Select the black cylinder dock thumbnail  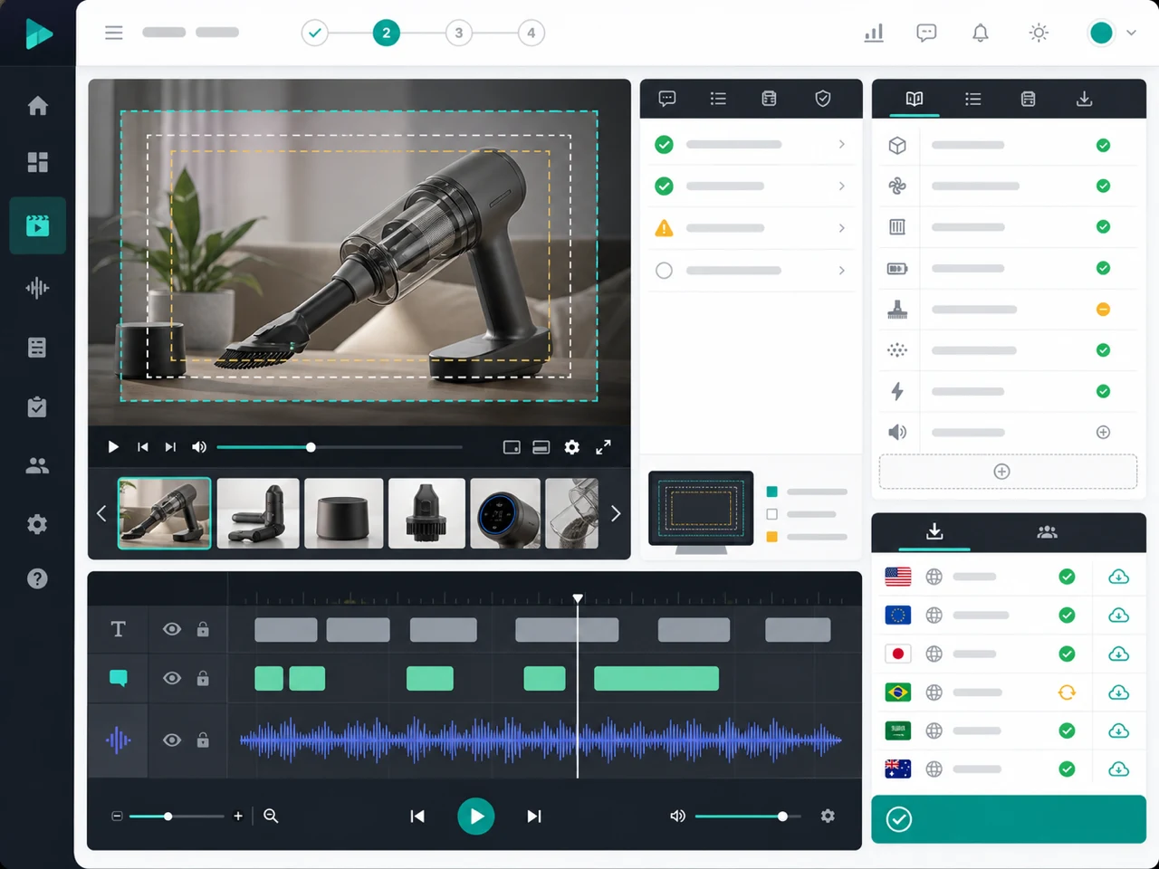(343, 513)
